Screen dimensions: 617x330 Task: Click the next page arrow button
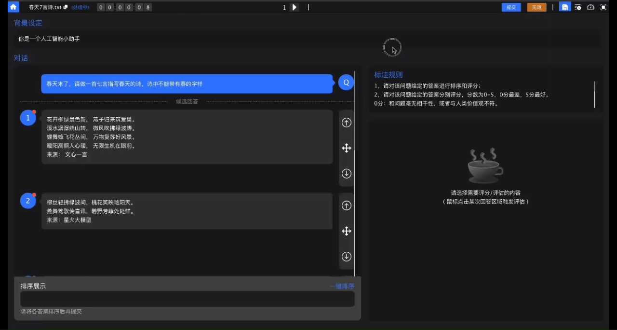pyautogui.click(x=295, y=7)
